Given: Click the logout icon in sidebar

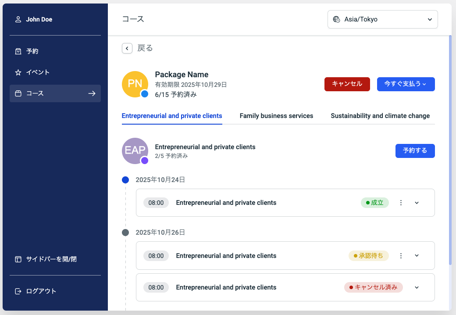Looking at the screenshot, I should [18, 291].
